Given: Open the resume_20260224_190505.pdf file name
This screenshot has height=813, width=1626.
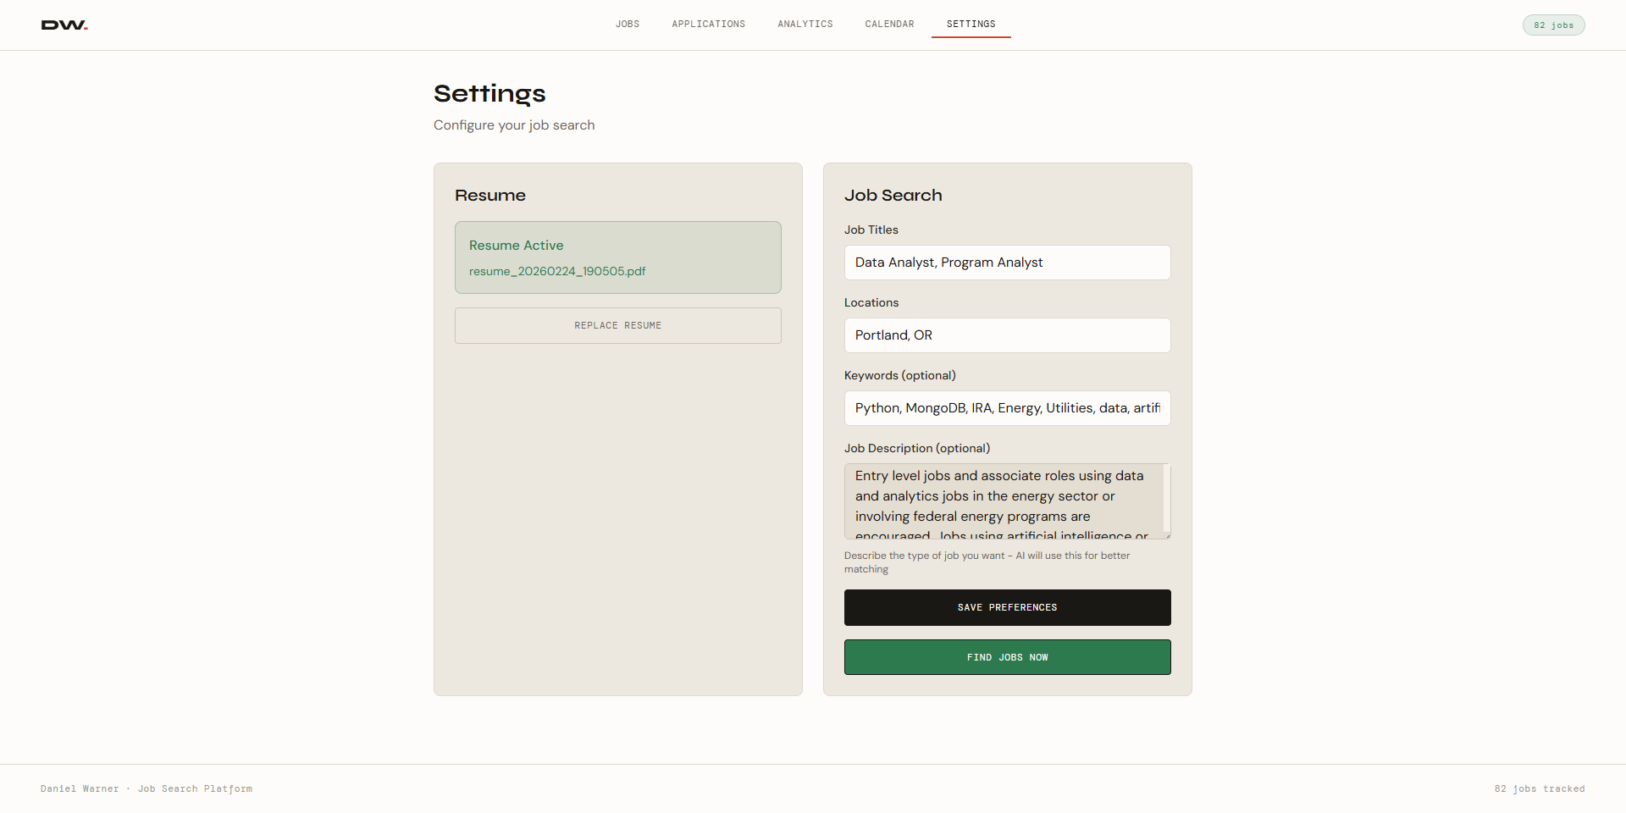Looking at the screenshot, I should [557, 271].
